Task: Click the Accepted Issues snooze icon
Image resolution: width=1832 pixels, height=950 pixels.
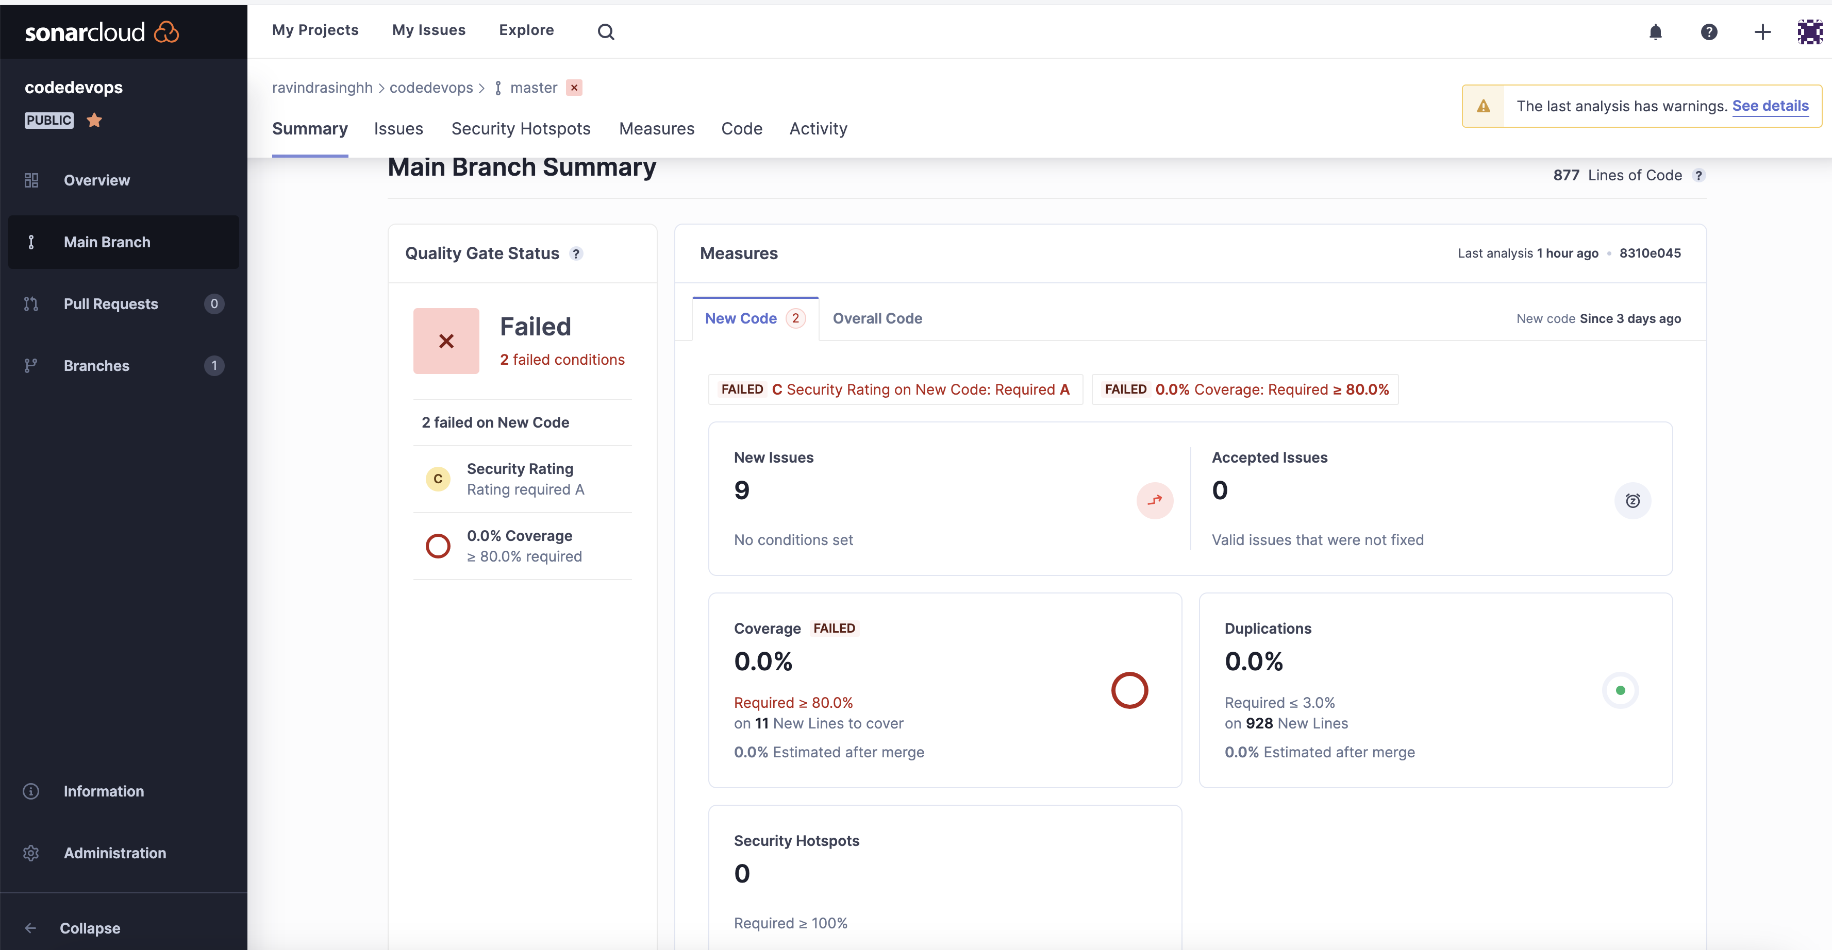Action: point(1632,500)
